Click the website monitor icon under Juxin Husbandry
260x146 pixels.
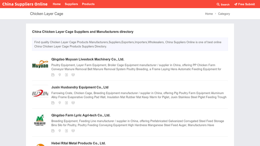click(x=73, y=103)
